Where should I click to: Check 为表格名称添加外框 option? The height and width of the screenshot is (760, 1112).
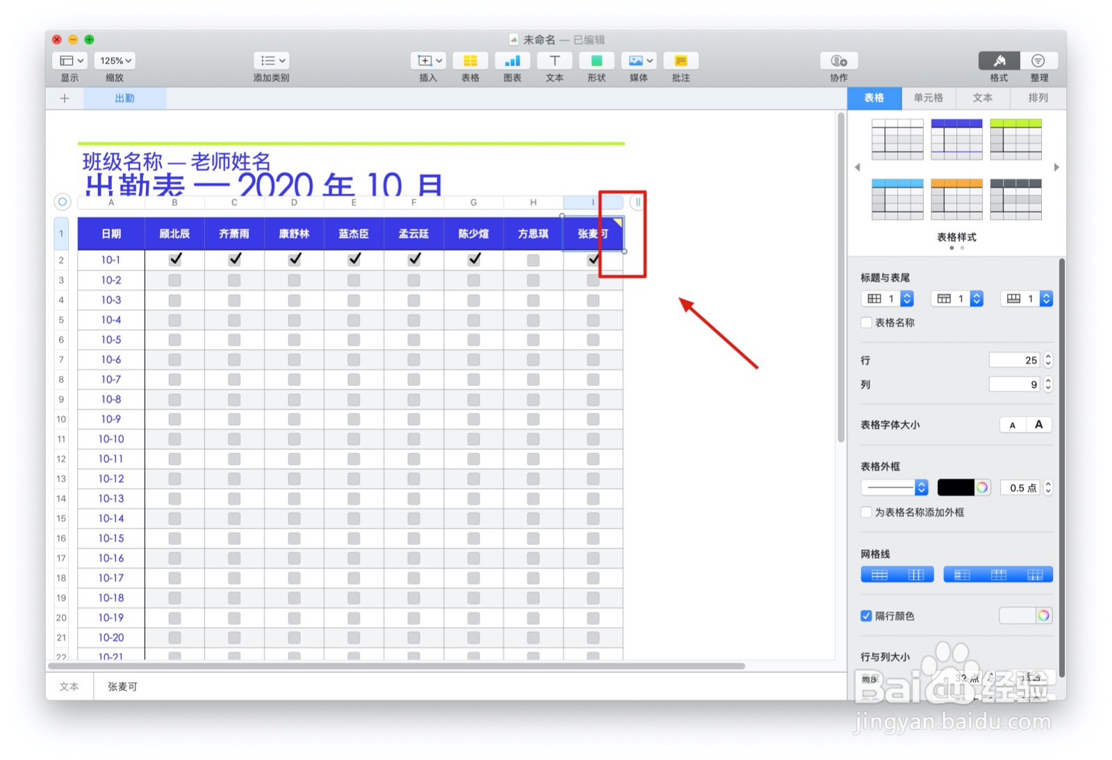tap(866, 512)
